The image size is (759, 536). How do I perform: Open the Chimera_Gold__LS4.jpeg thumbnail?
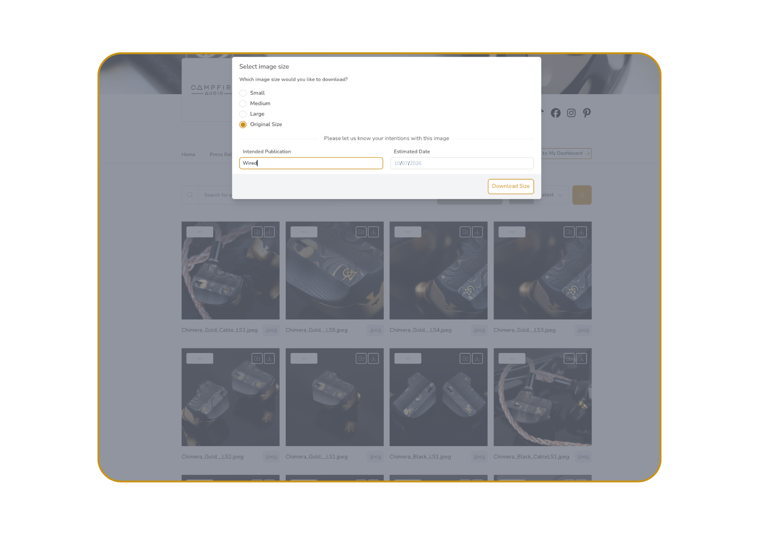click(x=438, y=271)
